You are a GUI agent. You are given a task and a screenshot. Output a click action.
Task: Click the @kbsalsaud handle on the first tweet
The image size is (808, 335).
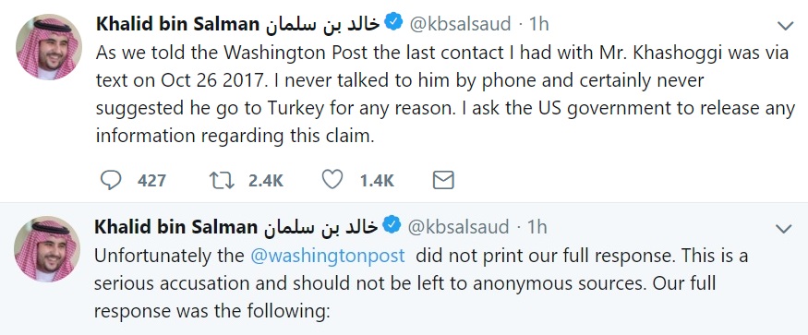(x=460, y=24)
